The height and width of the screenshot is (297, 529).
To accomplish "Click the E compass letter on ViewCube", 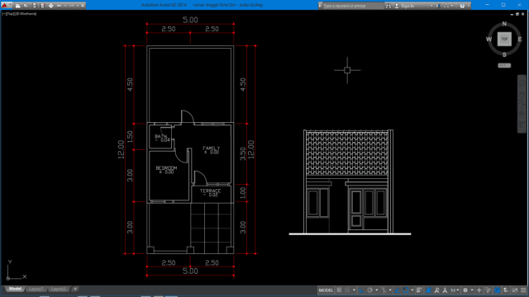I will [x=520, y=40].
